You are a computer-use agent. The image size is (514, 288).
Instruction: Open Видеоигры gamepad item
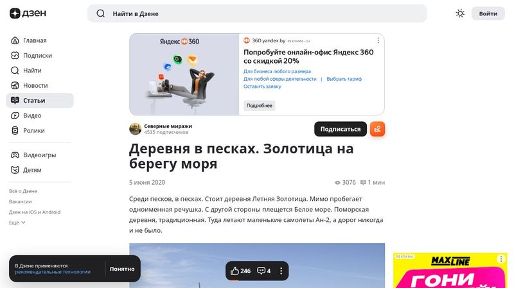[x=15, y=155]
